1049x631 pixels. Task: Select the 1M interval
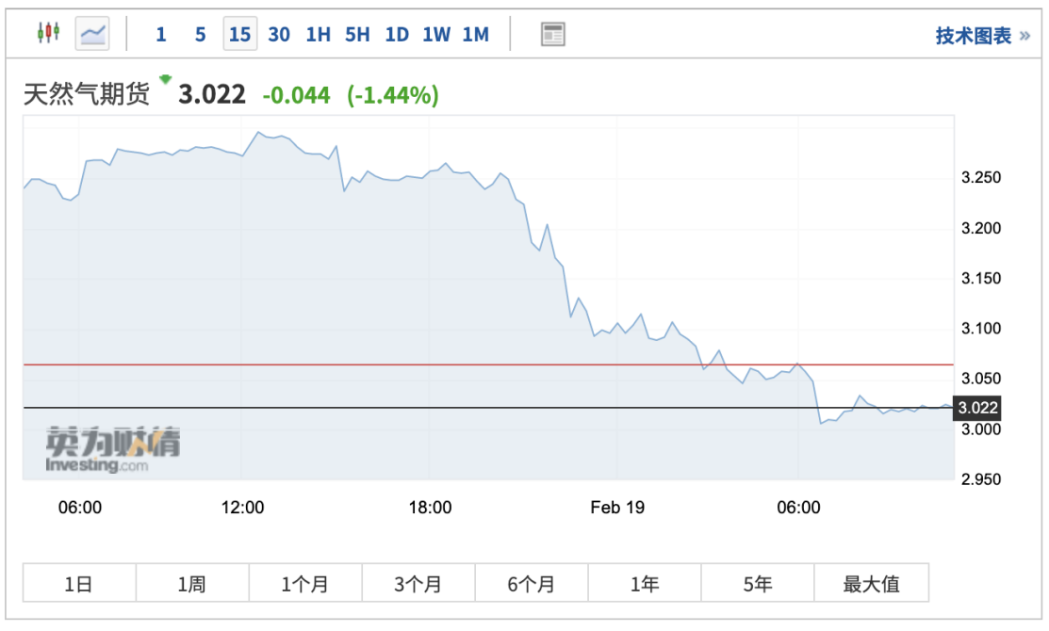coord(476,35)
